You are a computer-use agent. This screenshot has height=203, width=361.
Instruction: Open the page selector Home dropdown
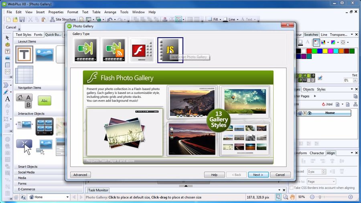click(67, 197)
